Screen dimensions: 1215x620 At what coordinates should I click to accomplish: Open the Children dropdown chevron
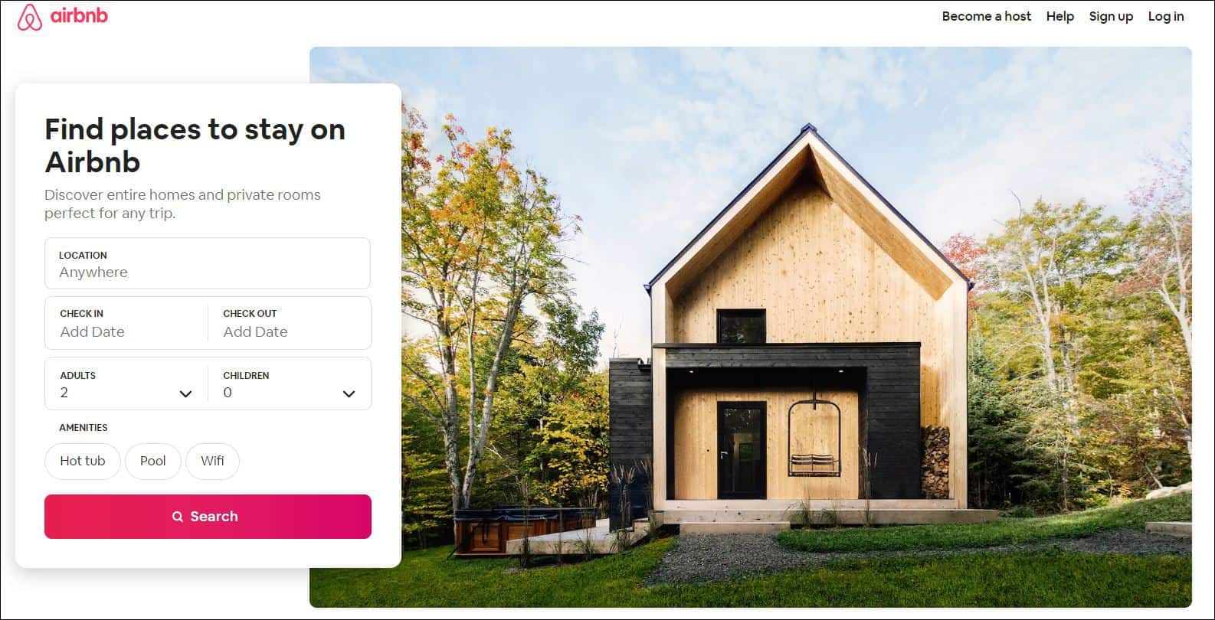[349, 393]
